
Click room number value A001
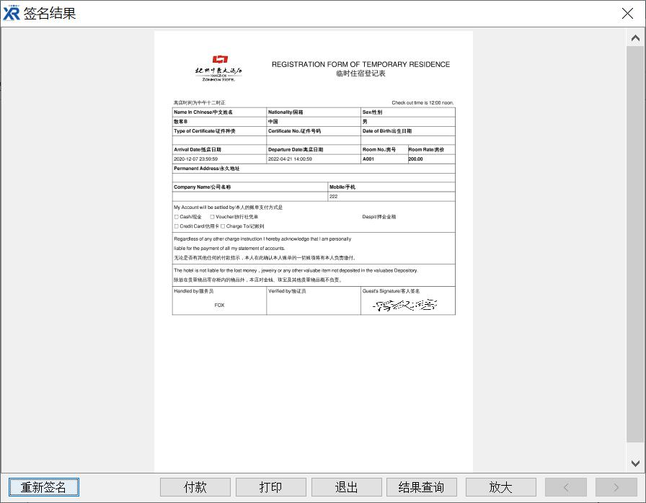[x=368, y=159]
